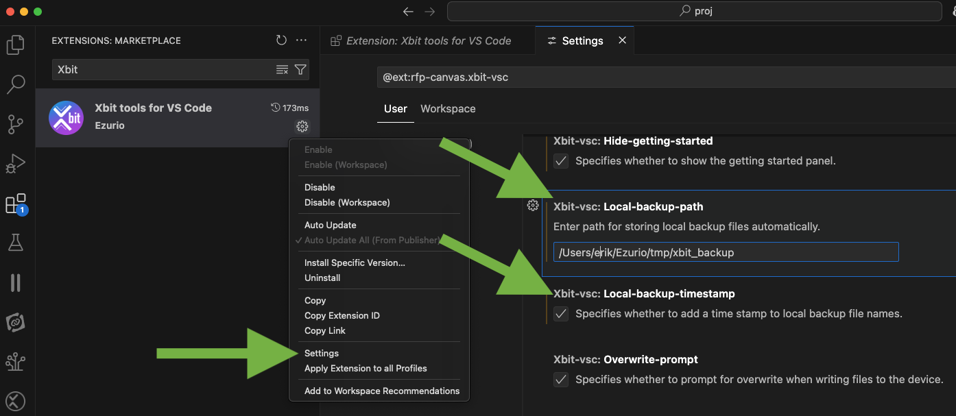Screen dimensions: 956x416
Task: Select the Xbit tools for VS Code extension
Action: (x=178, y=117)
